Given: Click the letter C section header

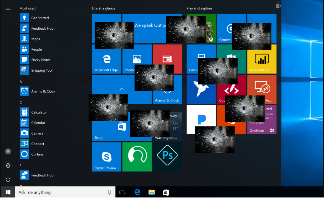Looking at the screenshot, I should 21,103.
